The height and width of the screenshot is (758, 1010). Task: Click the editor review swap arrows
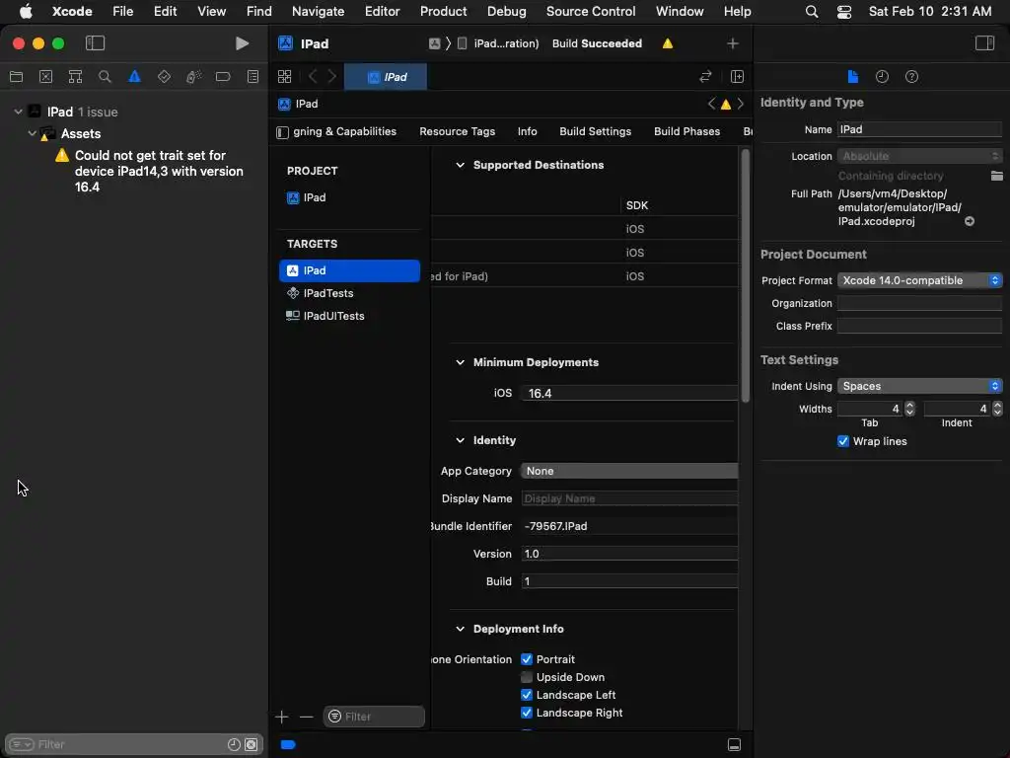point(705,77)
